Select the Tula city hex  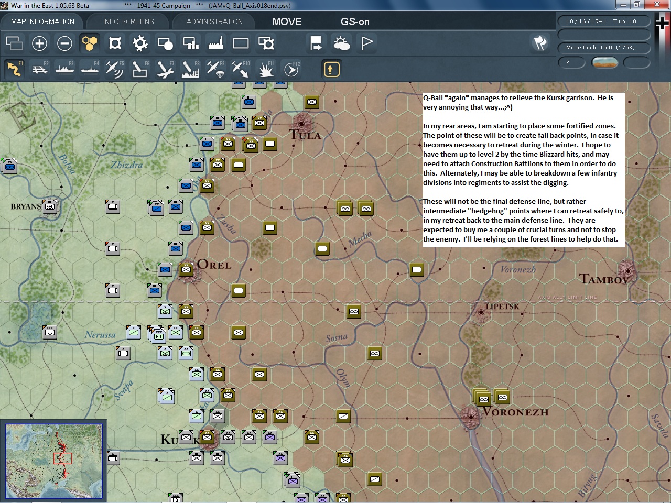[x=301, y=124]
